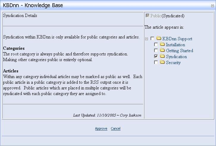Collapse the KBDnn Support tree node

coord(147,39)
